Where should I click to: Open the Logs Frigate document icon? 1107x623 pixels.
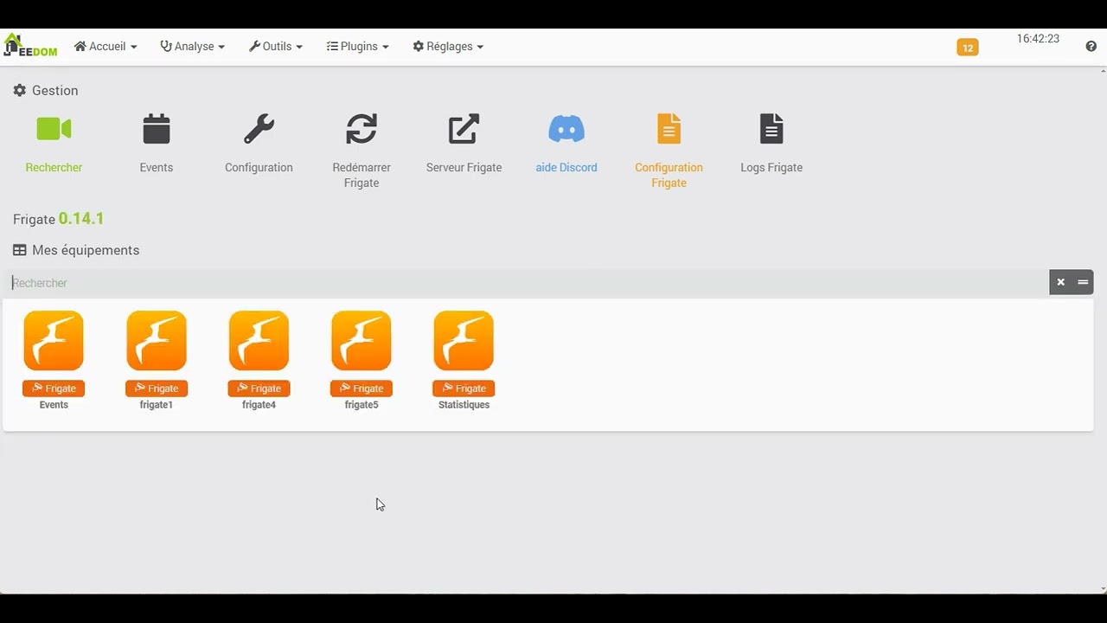point(771,129)
